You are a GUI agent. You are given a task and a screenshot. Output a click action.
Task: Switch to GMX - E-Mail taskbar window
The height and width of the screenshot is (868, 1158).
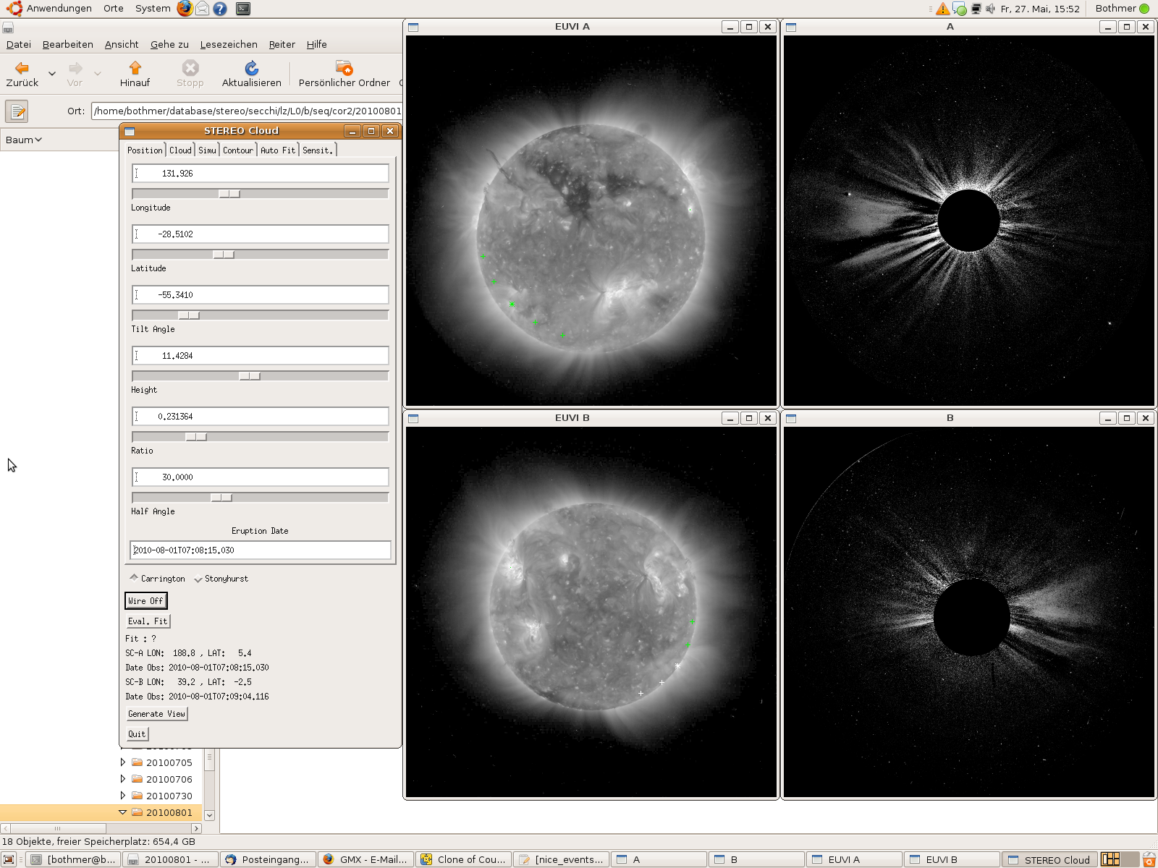365,859
